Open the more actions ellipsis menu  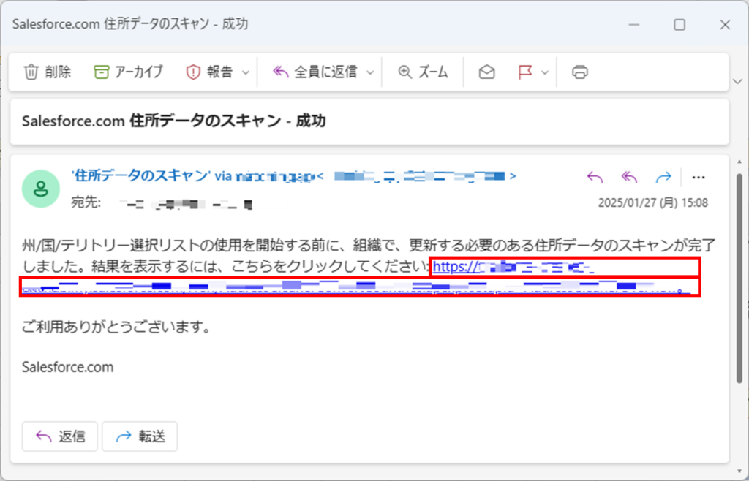(x=698, y=177)
